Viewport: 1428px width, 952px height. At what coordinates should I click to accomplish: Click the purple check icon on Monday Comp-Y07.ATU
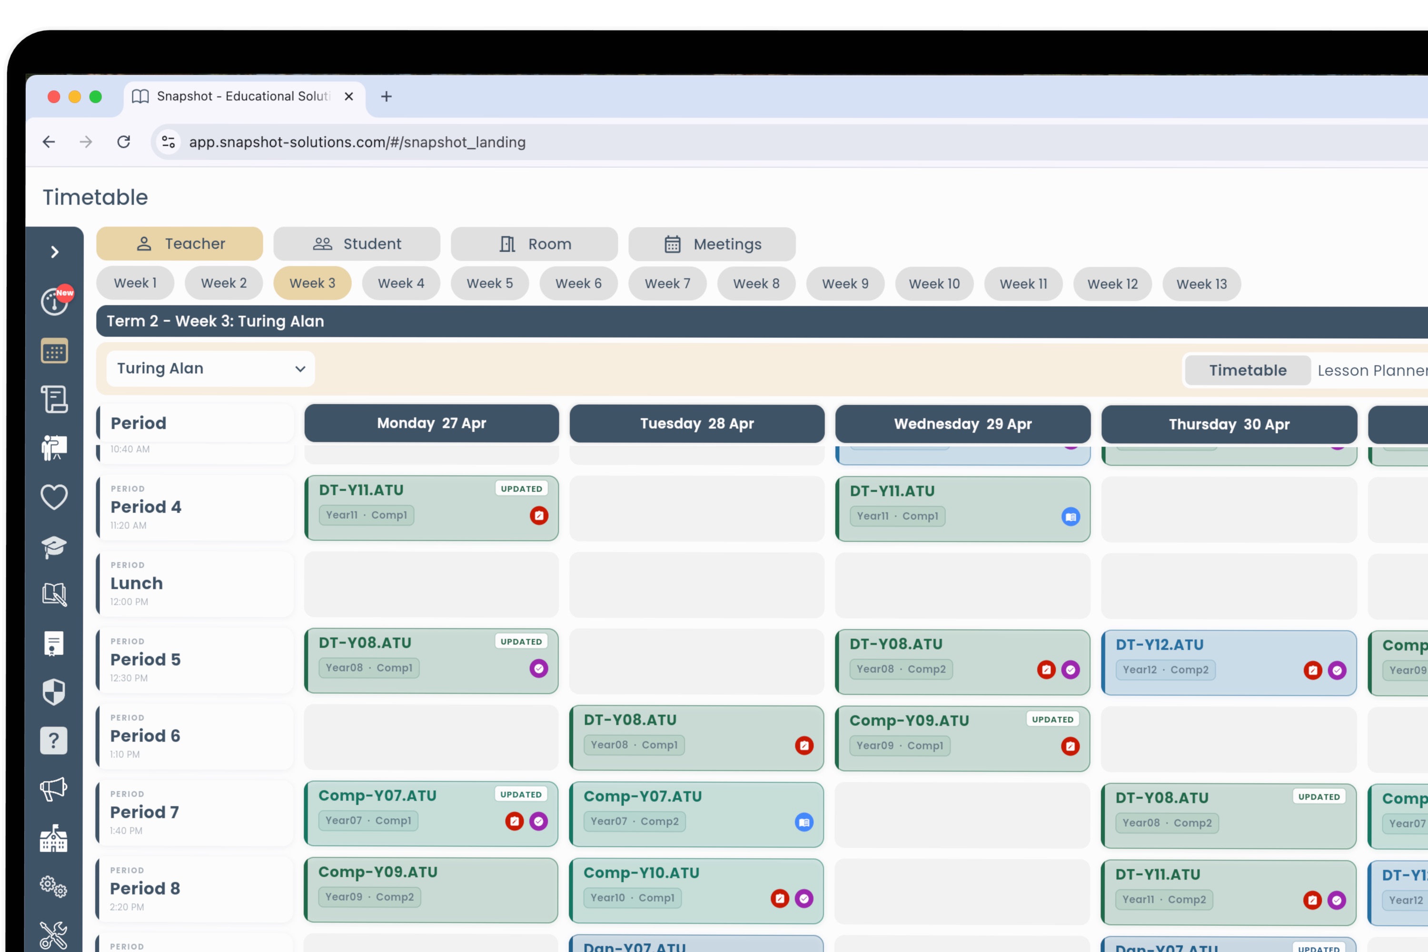538,822
